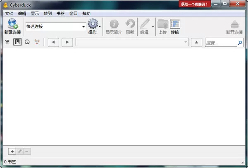
Task: Toggle the browser outline view button
Action: click(x=7, y=42)
